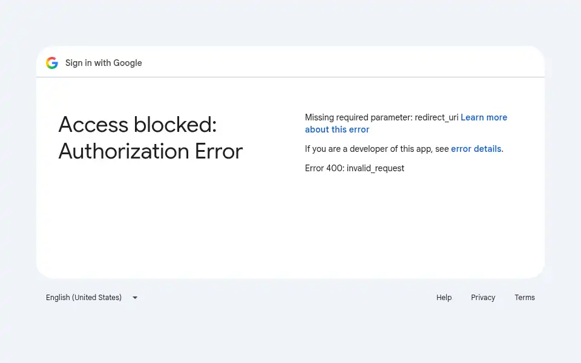
Task: Open the Terms link in footer
Action: (x=524, y=298)
